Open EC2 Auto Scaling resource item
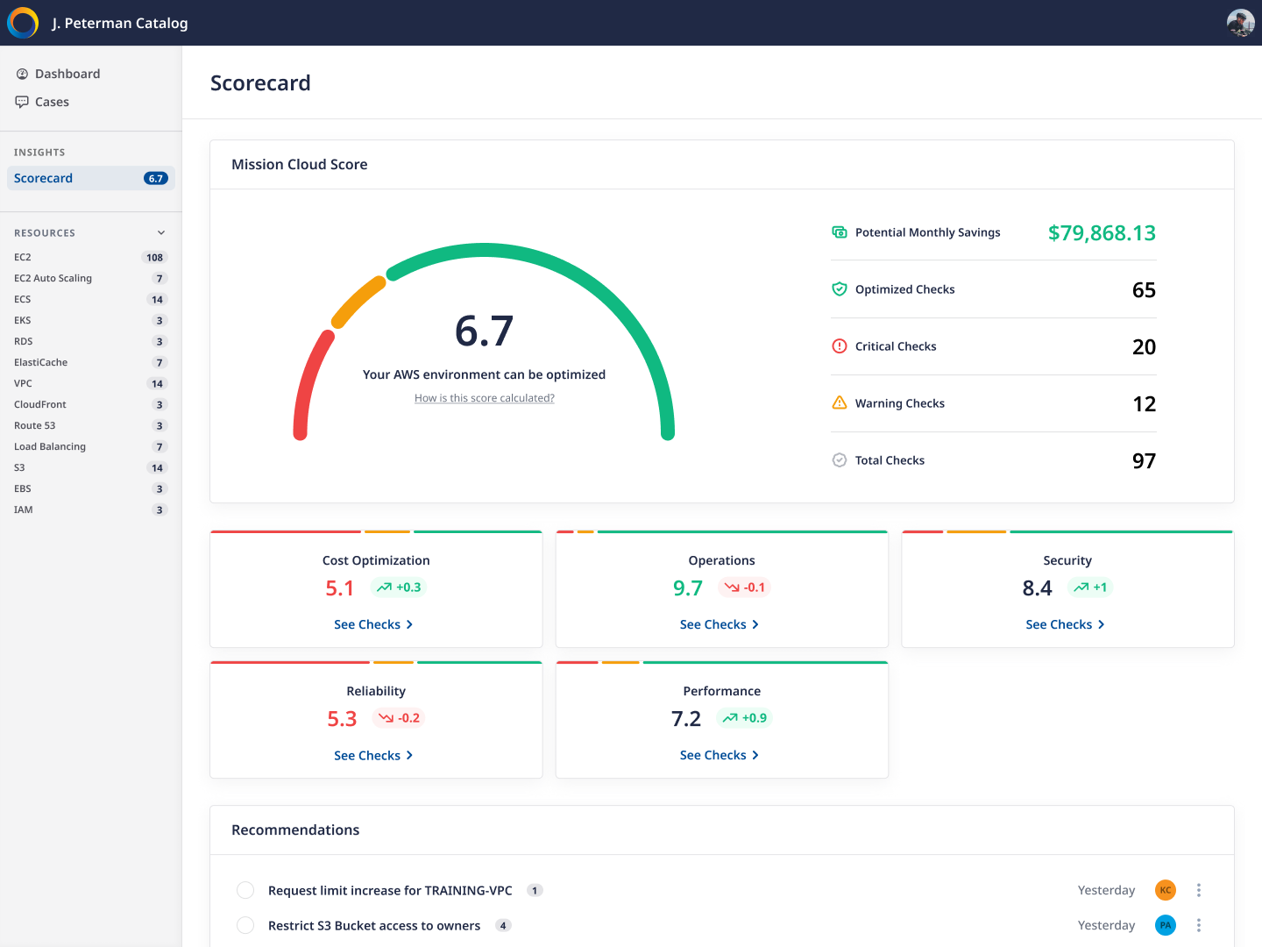 point(53,278)
